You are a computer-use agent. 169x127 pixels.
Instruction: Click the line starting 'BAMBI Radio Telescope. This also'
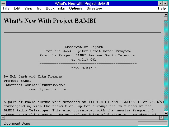pyautogui.click(x=79, y=111)
